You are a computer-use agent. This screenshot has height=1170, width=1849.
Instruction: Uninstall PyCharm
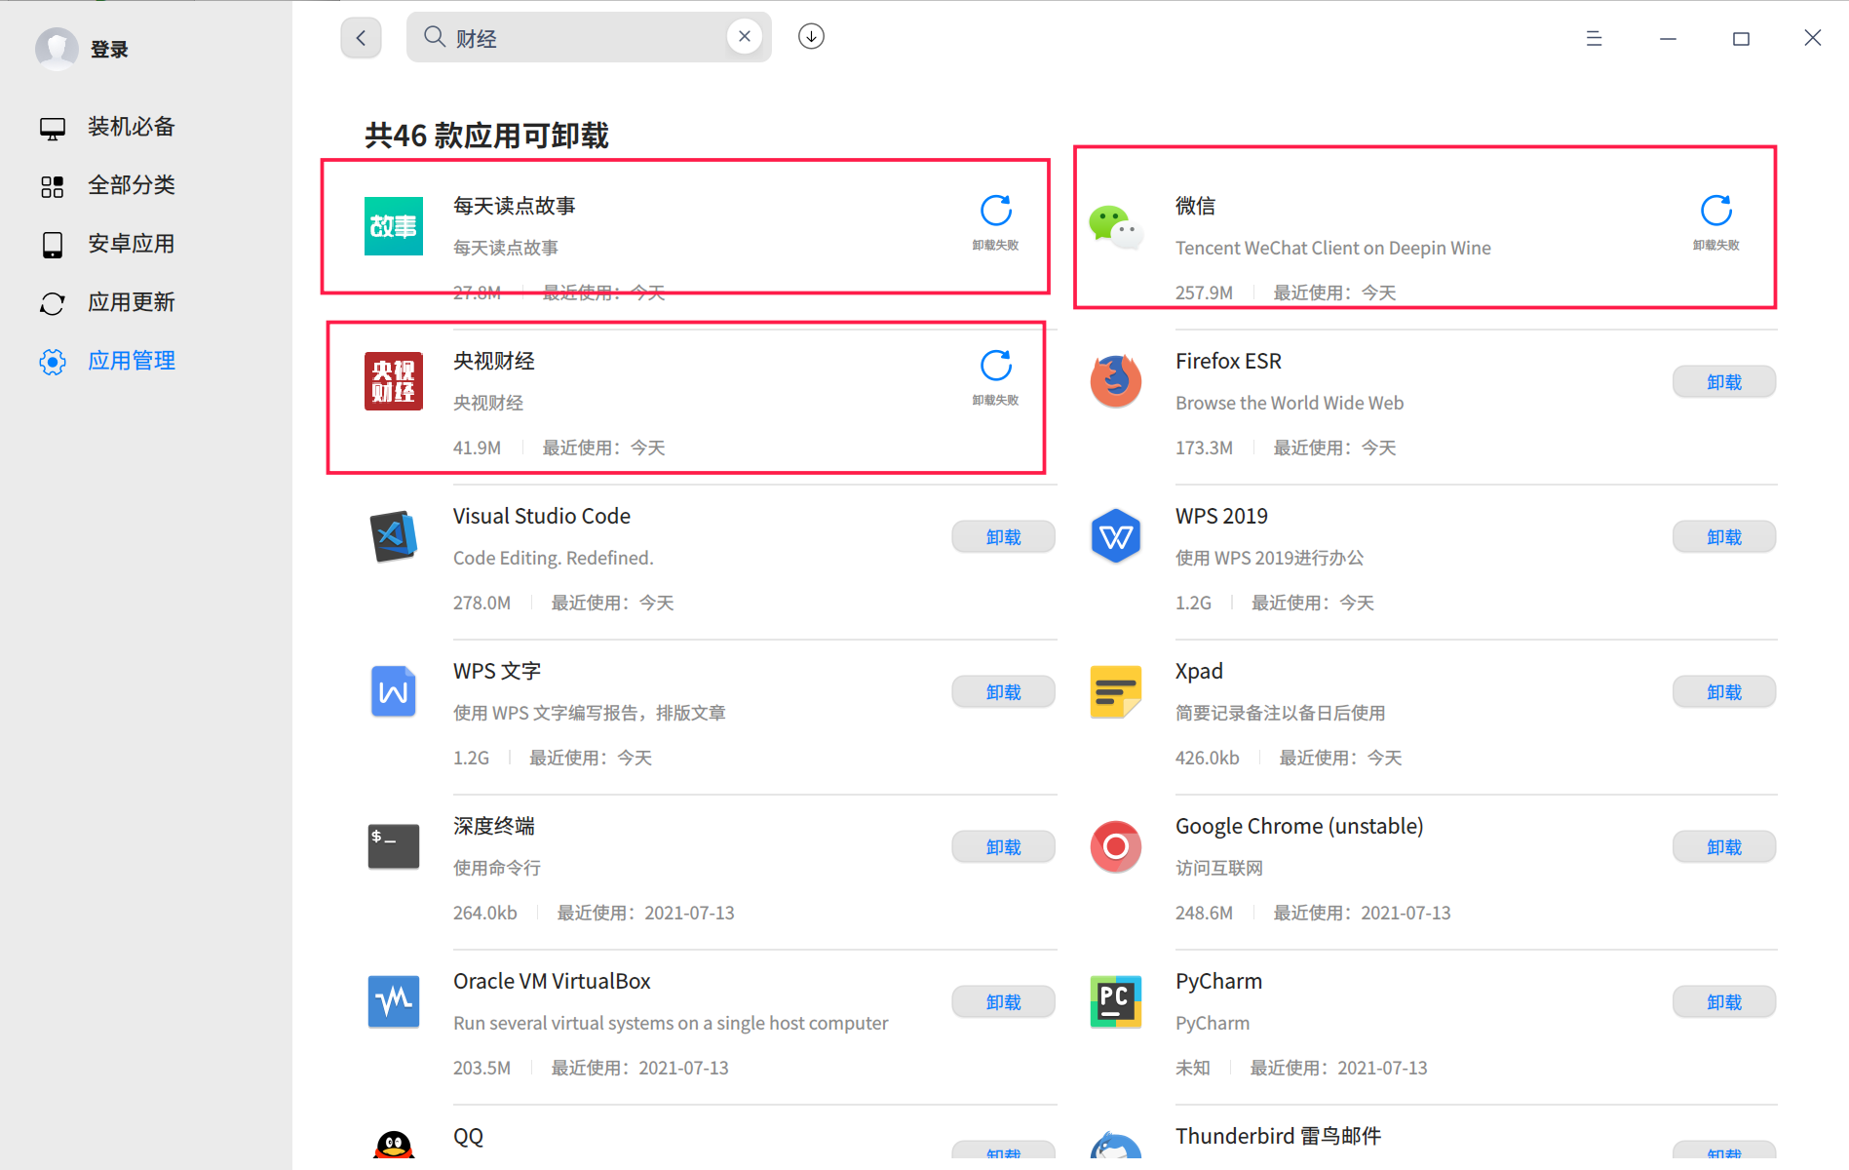pyautogui.click(x=1723, y=1002)
